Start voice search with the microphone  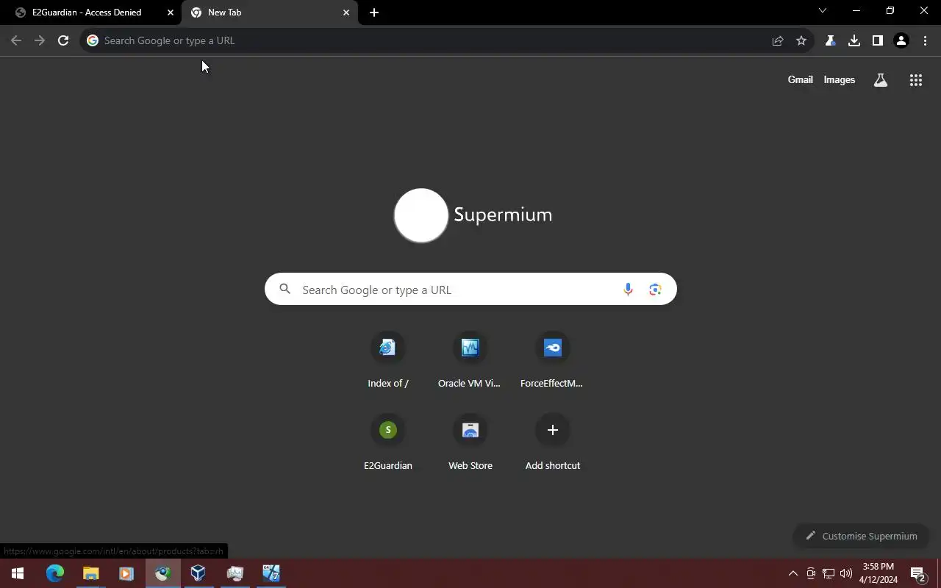[x=628, y=290]
